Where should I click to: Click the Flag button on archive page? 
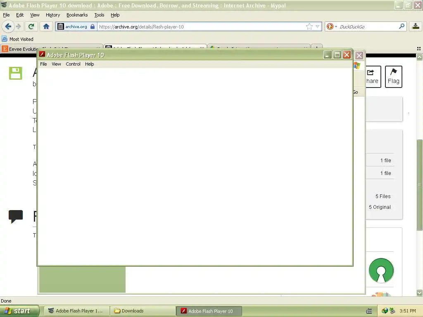pos(394,77)
